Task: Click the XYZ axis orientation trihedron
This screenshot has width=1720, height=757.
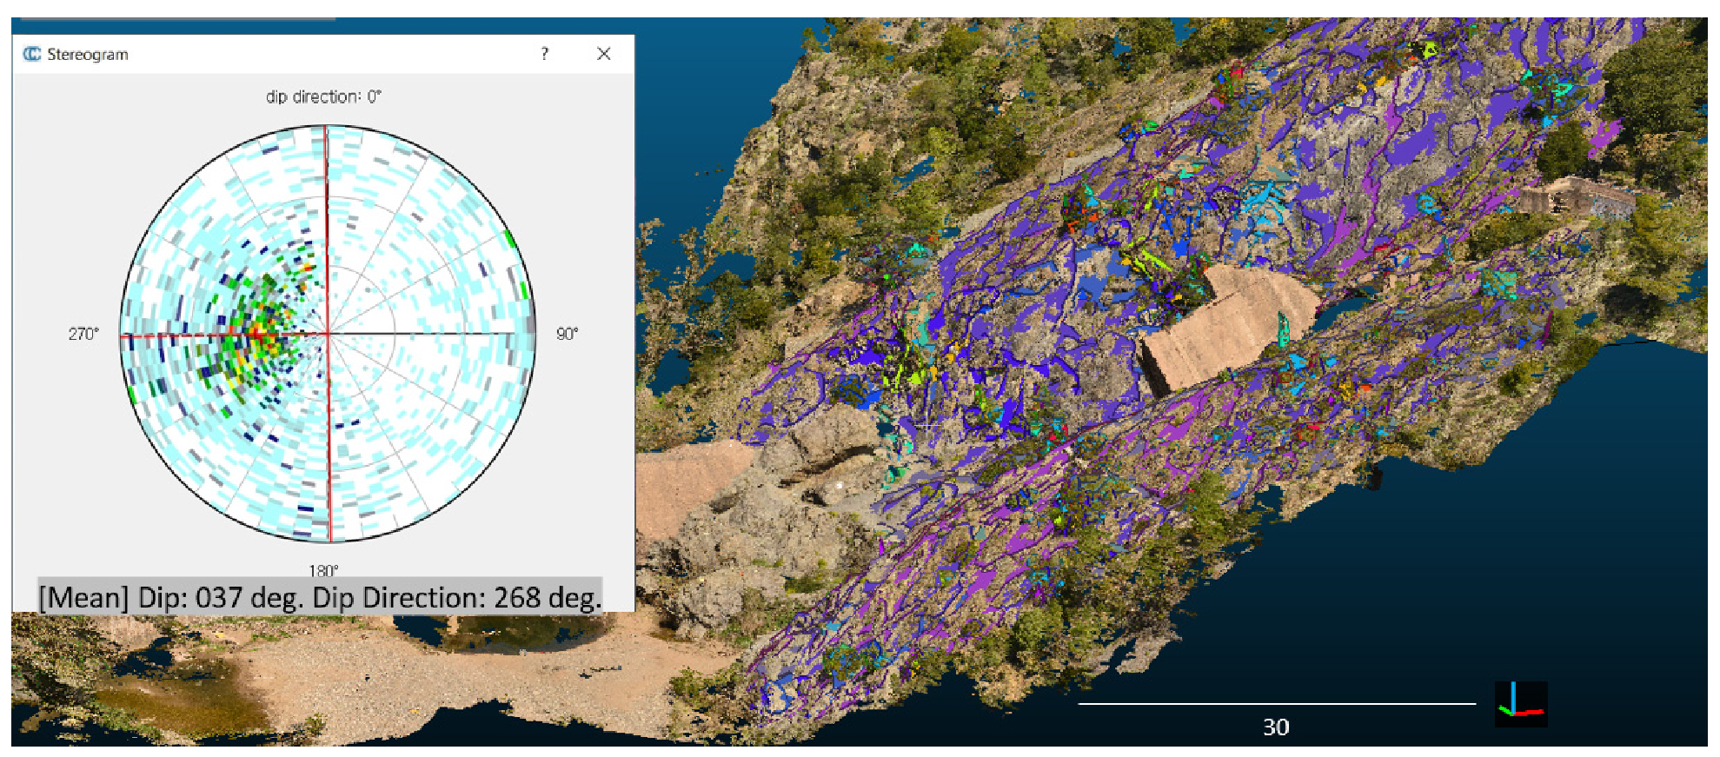Action: coord(1520,704)
